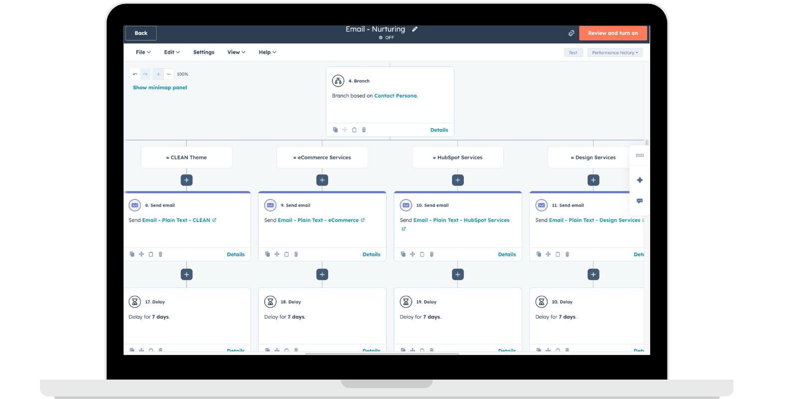Click the Back button

141,33
